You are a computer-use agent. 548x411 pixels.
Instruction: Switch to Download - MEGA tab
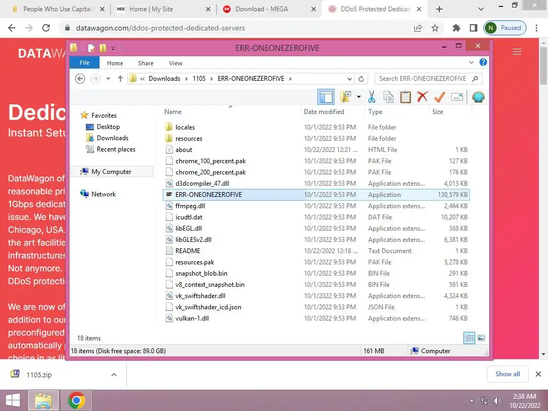261,9
